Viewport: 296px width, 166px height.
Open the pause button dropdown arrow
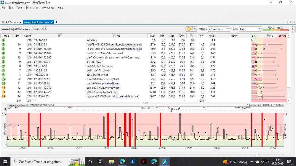[195, 29]
